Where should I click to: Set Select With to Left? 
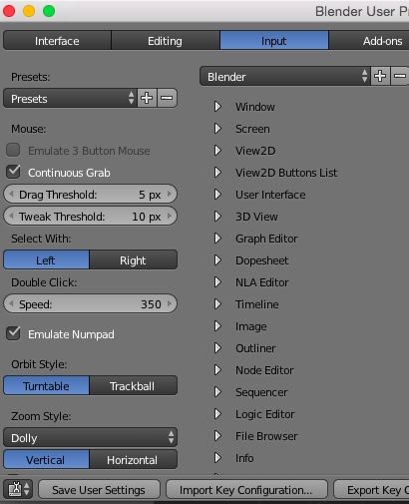(46, 259)
